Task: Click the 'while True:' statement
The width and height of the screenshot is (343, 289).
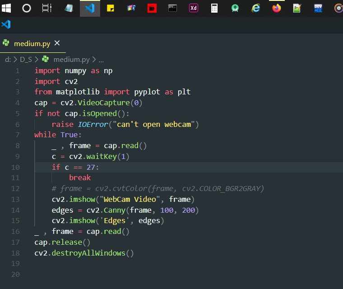Action: point(58,135)
